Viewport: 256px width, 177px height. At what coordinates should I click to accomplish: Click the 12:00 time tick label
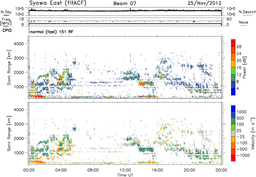[125, 170]
